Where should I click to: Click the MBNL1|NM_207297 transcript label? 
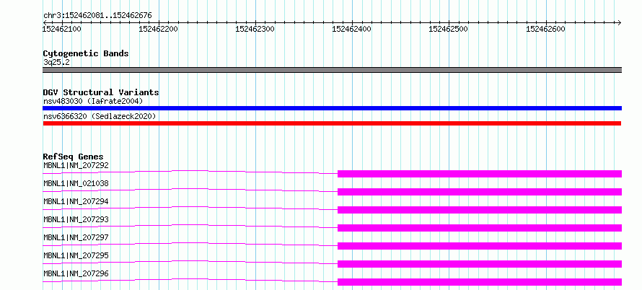coord(76,237)
